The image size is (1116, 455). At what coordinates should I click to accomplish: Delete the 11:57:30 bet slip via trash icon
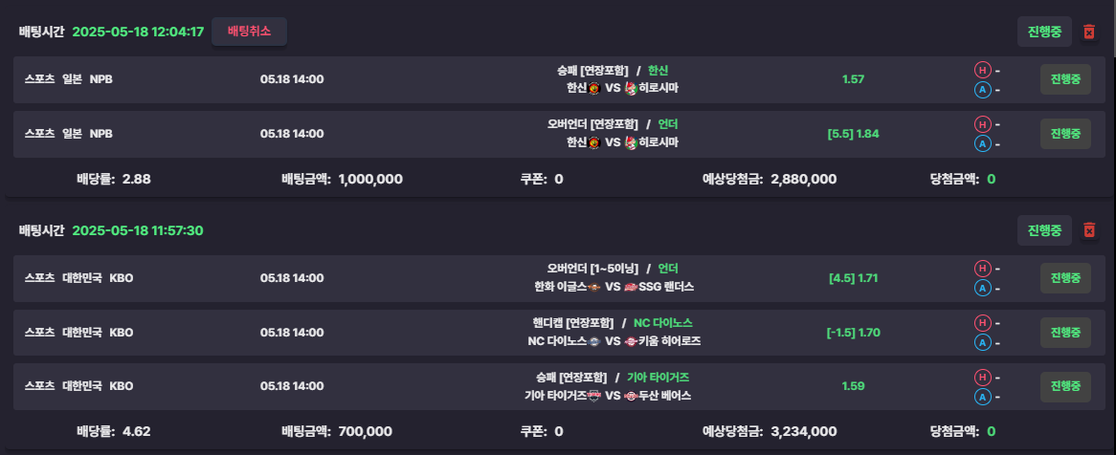(x=1088, y=230)
